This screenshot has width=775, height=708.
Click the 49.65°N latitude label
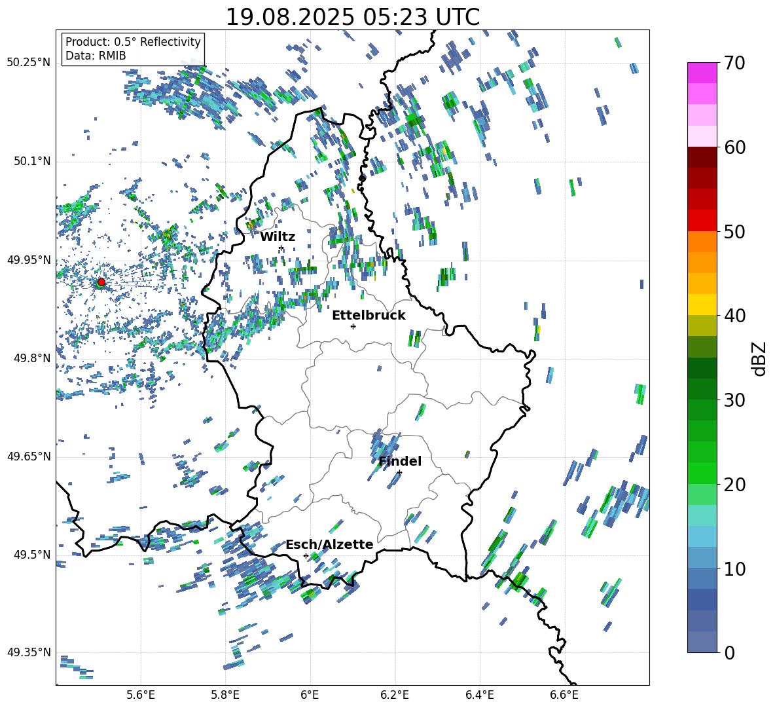29,456
